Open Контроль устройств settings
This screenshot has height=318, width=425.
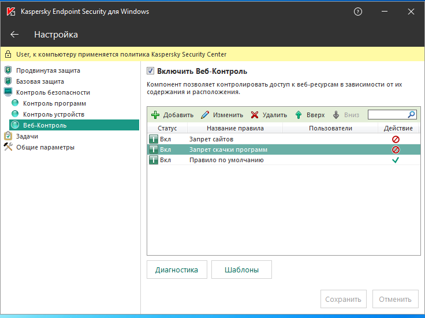pos(54,114)
